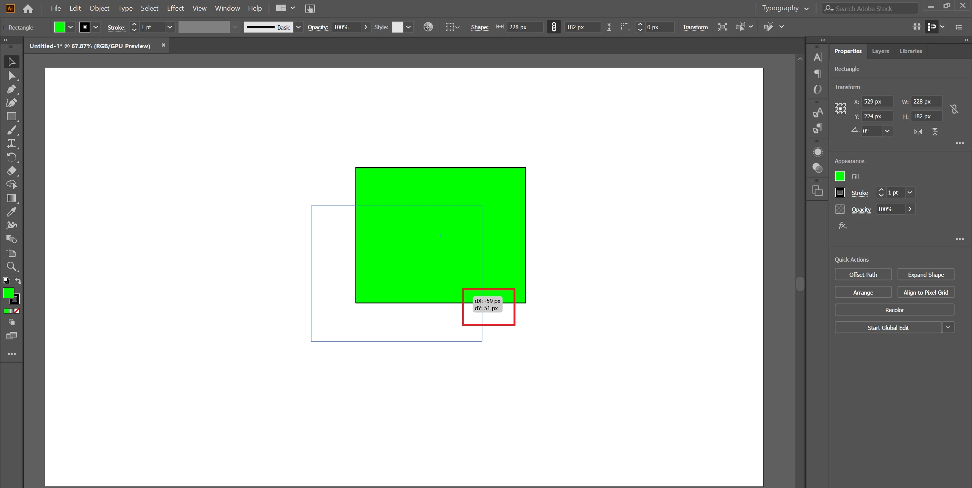Activate the Zoom tool
Screen dimensions: 972x488
11,267
